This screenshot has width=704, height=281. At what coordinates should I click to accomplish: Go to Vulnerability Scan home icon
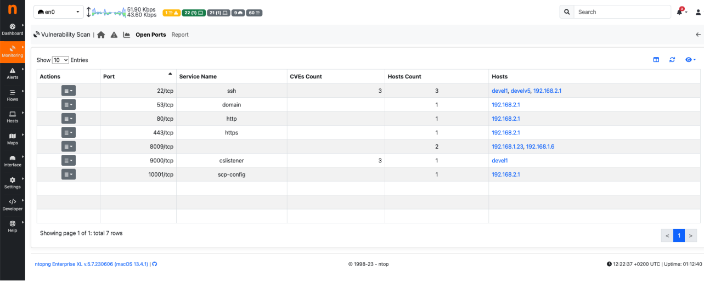point(101,35)
